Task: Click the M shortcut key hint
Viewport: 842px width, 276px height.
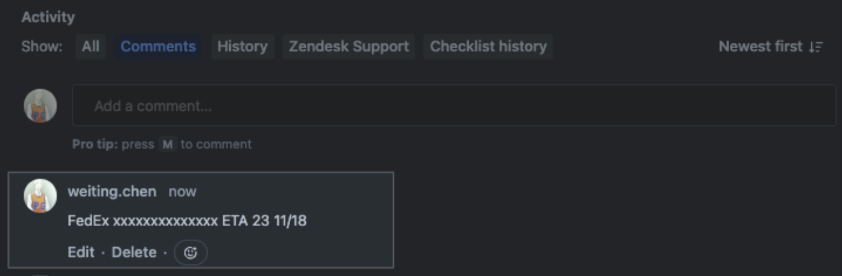Action: (167, 145)
